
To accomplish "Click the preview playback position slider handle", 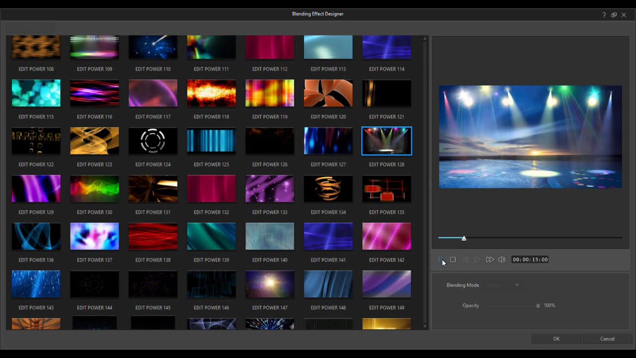I will click(464, 239).
